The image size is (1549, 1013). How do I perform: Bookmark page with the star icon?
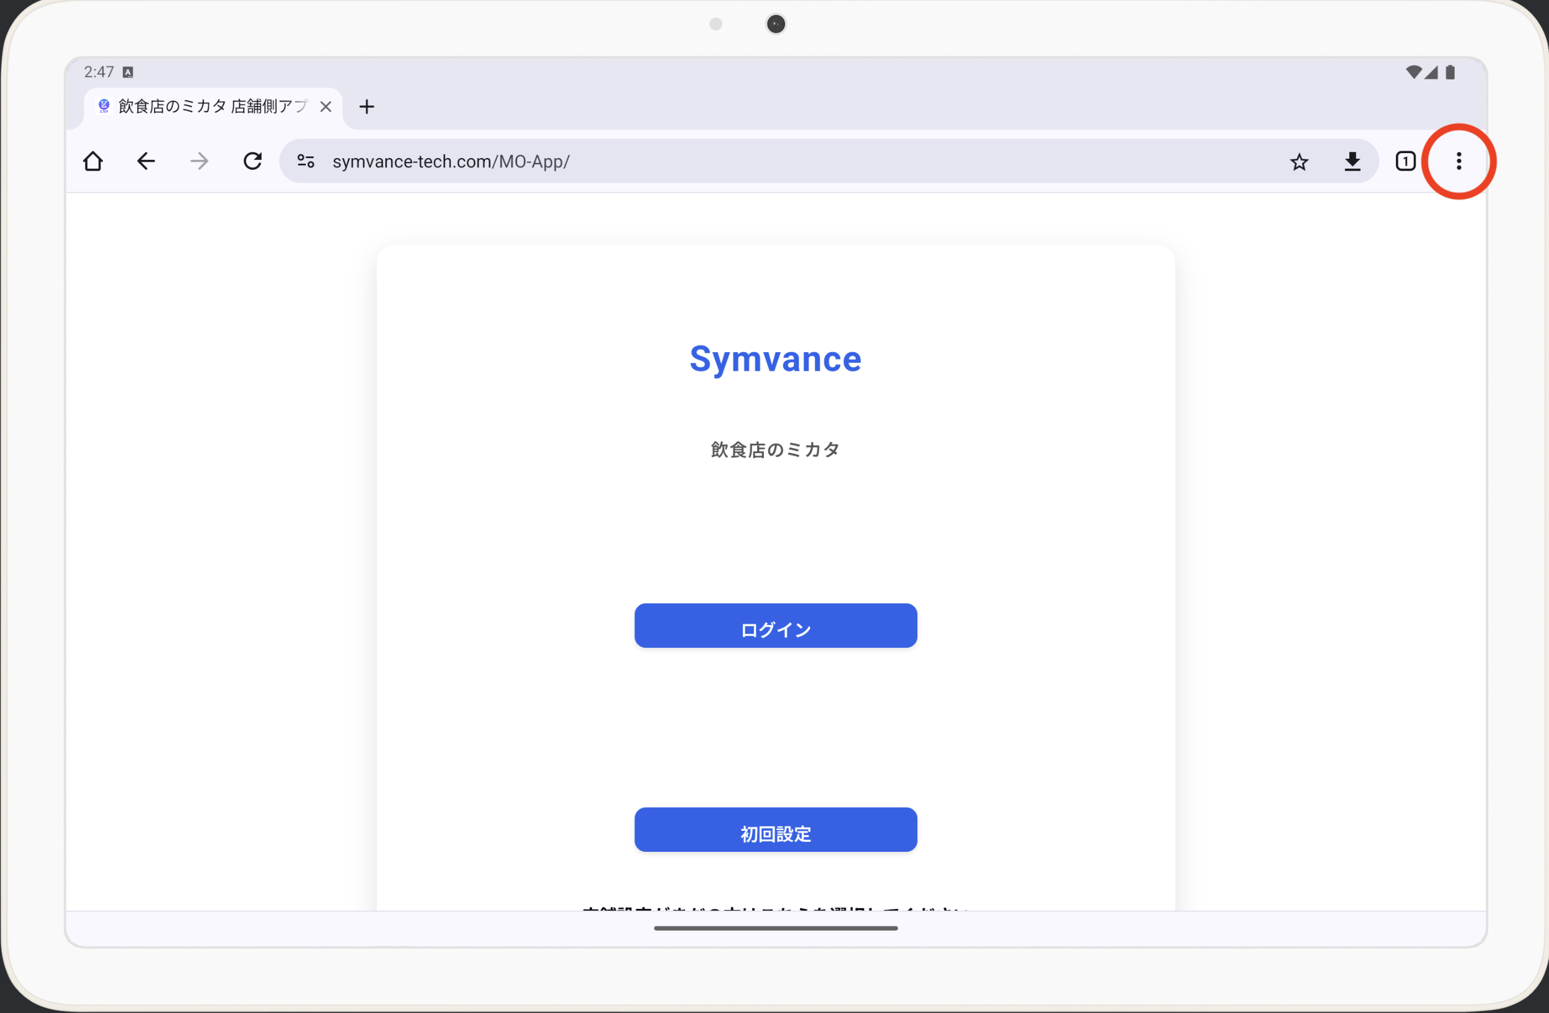pyautogui.click(x=1299, y=161)
